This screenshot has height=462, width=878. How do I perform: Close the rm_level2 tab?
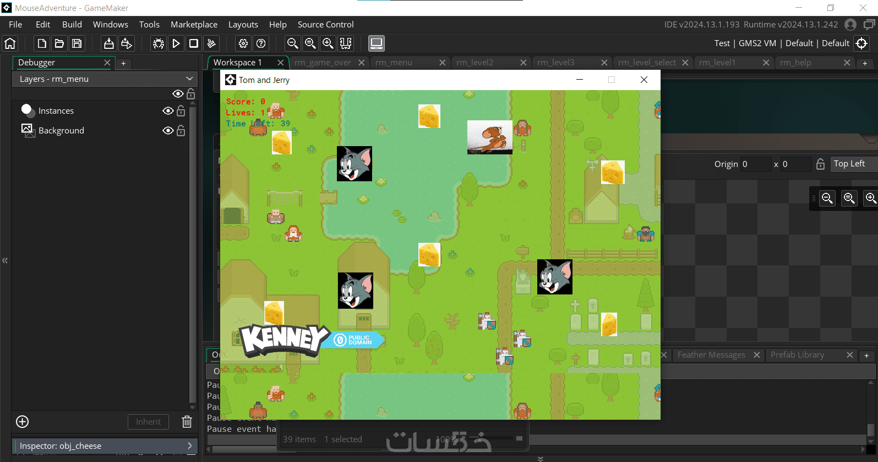pyautogui.click(x=523, y=63)
